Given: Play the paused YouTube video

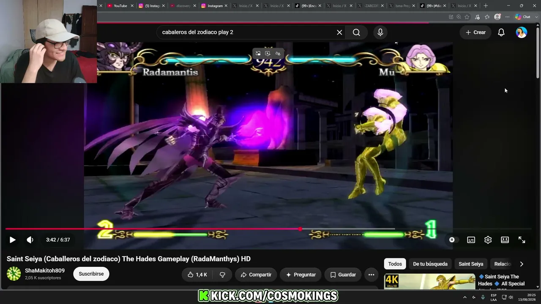Looking at the screenshot, I should pos(12,240).
